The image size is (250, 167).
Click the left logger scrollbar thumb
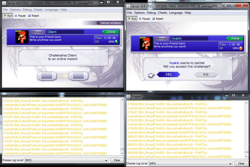pos(122,149)
